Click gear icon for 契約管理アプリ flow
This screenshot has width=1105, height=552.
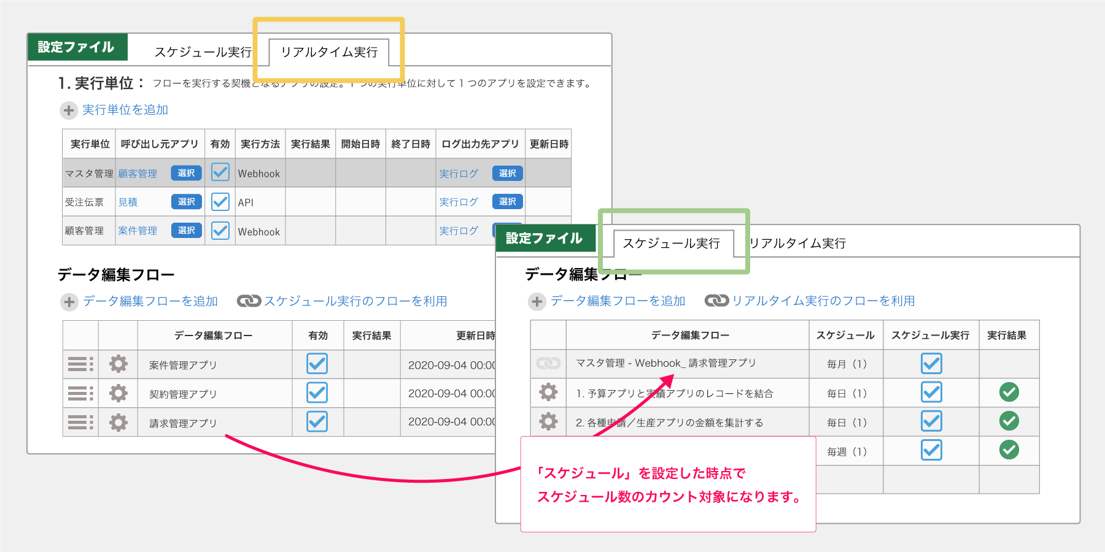[x=118, y=393]
